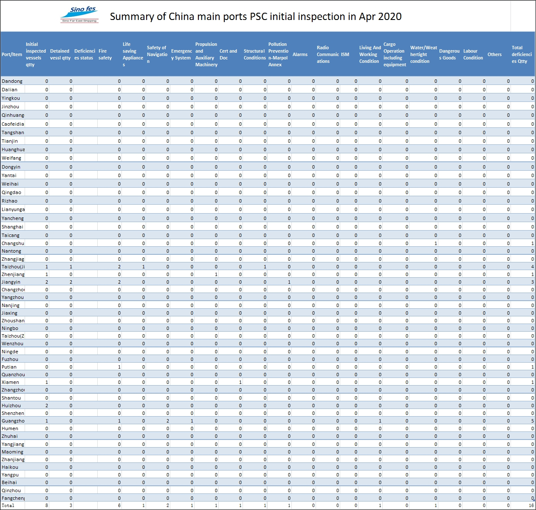Select the 'Tangshan' port cell
536x510 pixels.
pyautogui.click(x=13, y=132)
